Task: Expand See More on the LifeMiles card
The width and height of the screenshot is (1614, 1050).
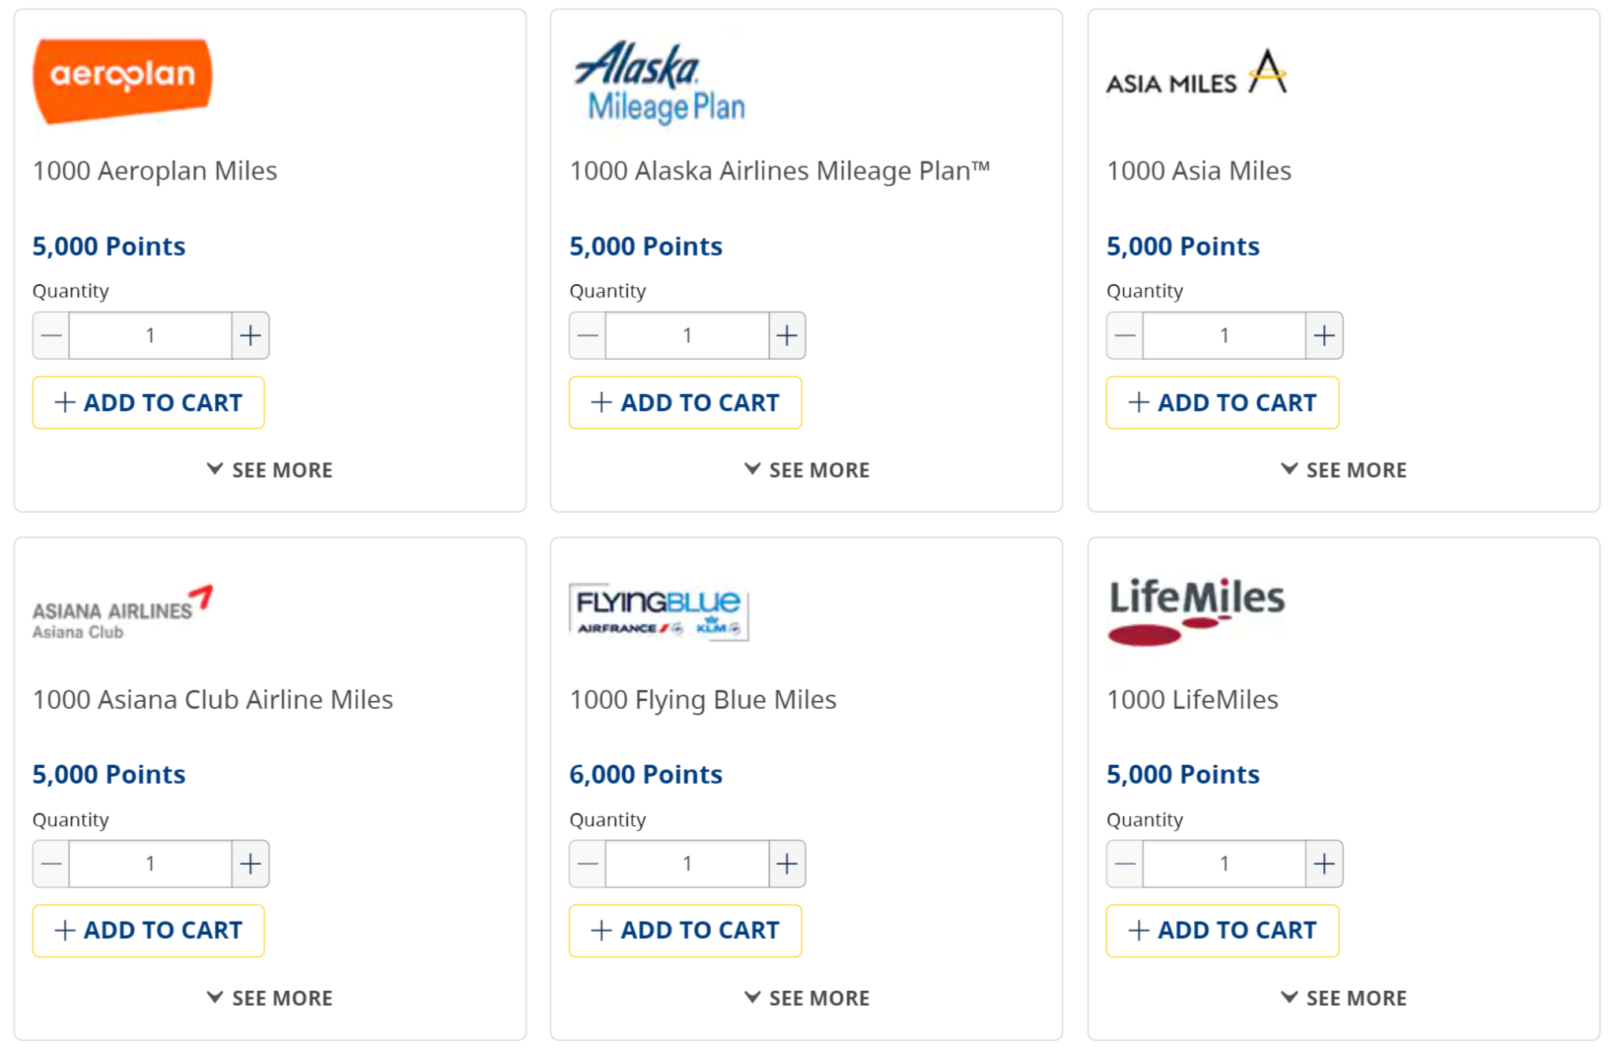Action: point(1343,998)
